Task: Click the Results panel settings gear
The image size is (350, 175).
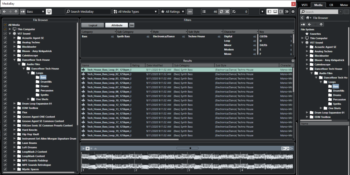Action: coord(293,61)
